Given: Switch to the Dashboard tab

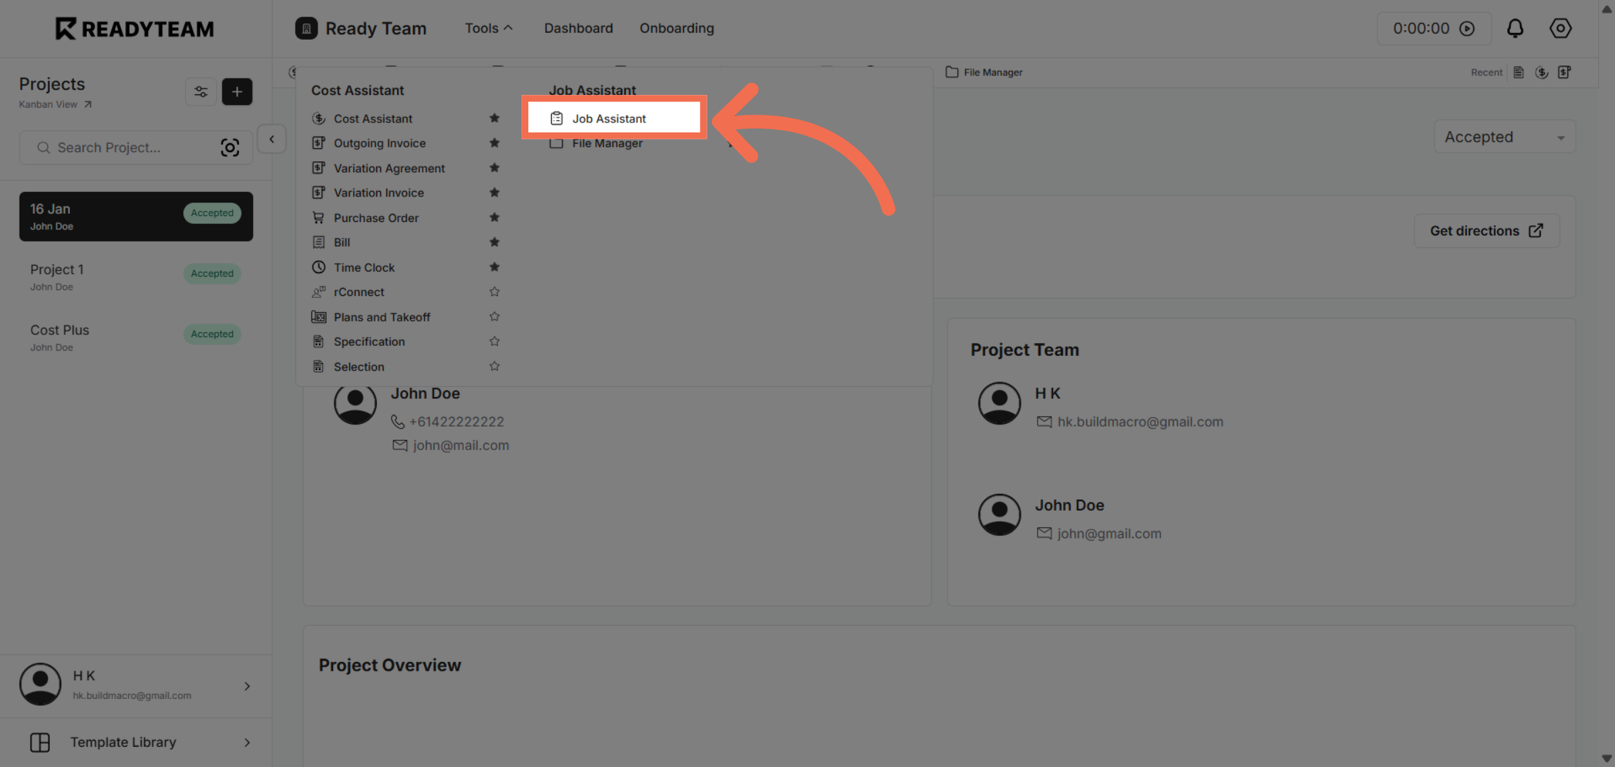Looking at the screenshot, I should coord(578,28).
